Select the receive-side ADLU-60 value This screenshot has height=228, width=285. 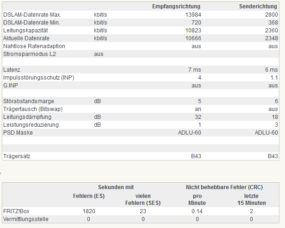(190, 133)
